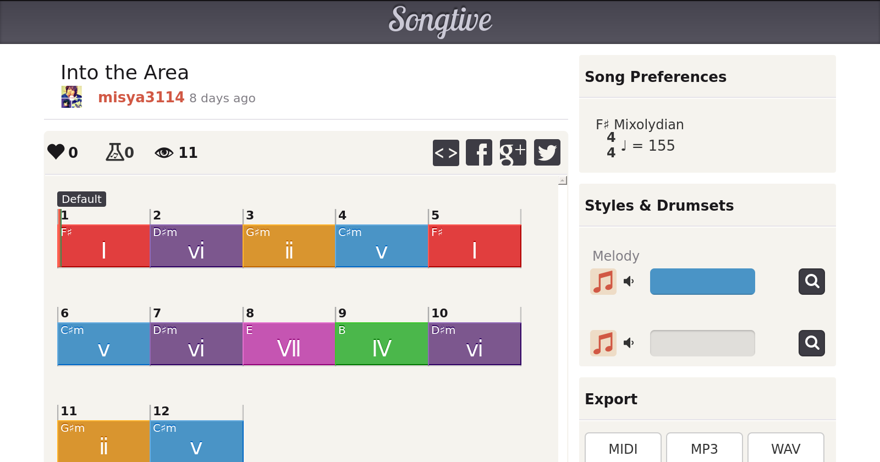Click the second track music note icon
Screen dimensions: 880x462
[x=603, y=343]
